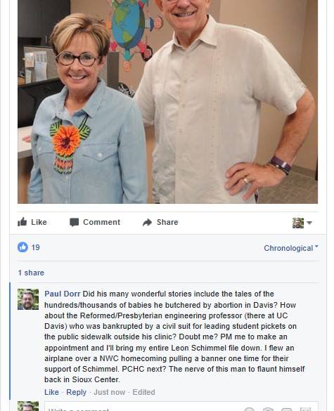This screenshot has height=411, width=334.
Task: Click the Comment label in the action bar
Action: 101,222
